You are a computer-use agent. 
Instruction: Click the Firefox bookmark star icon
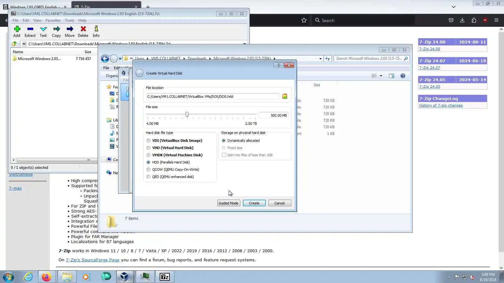304,20
